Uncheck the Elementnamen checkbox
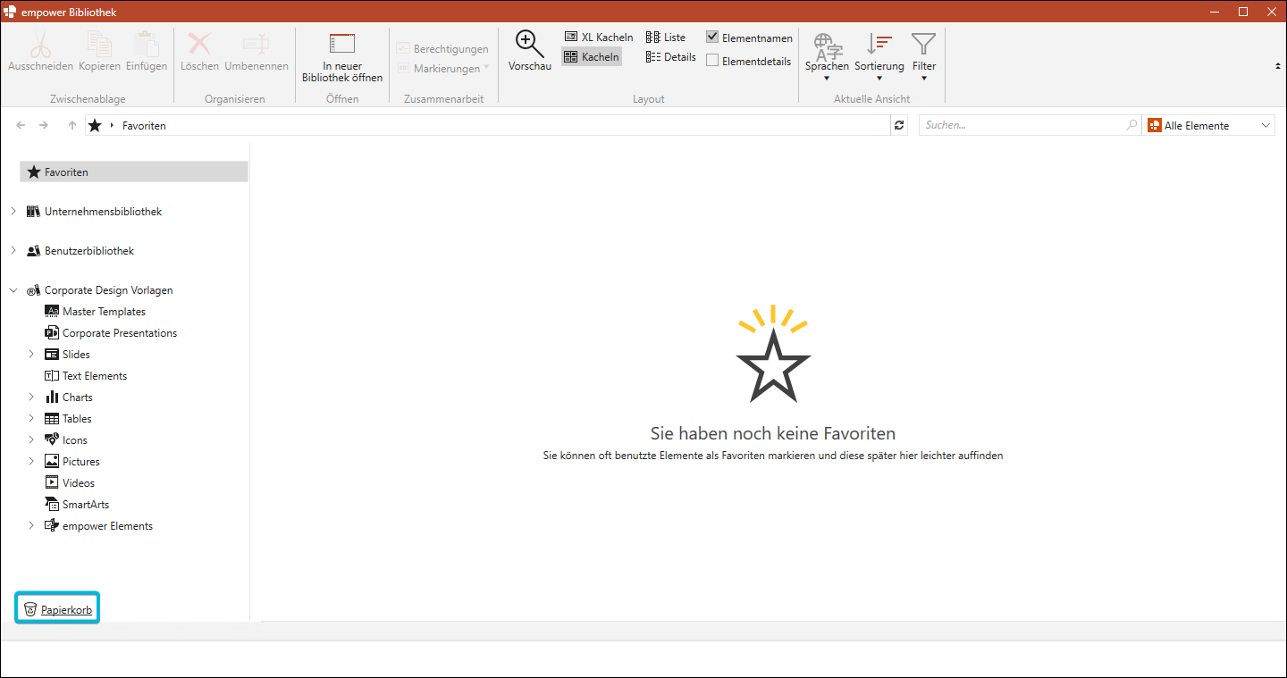The image size is (1287, 678). [x=712, y=38]
